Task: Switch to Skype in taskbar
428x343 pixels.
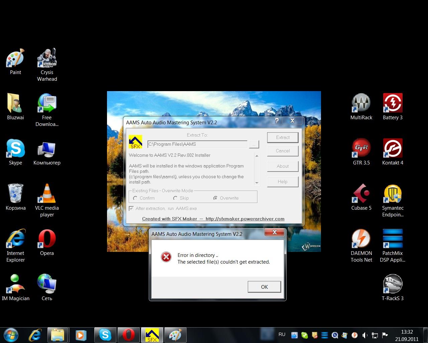Action: pyautogui.click(x=105, y=335)
